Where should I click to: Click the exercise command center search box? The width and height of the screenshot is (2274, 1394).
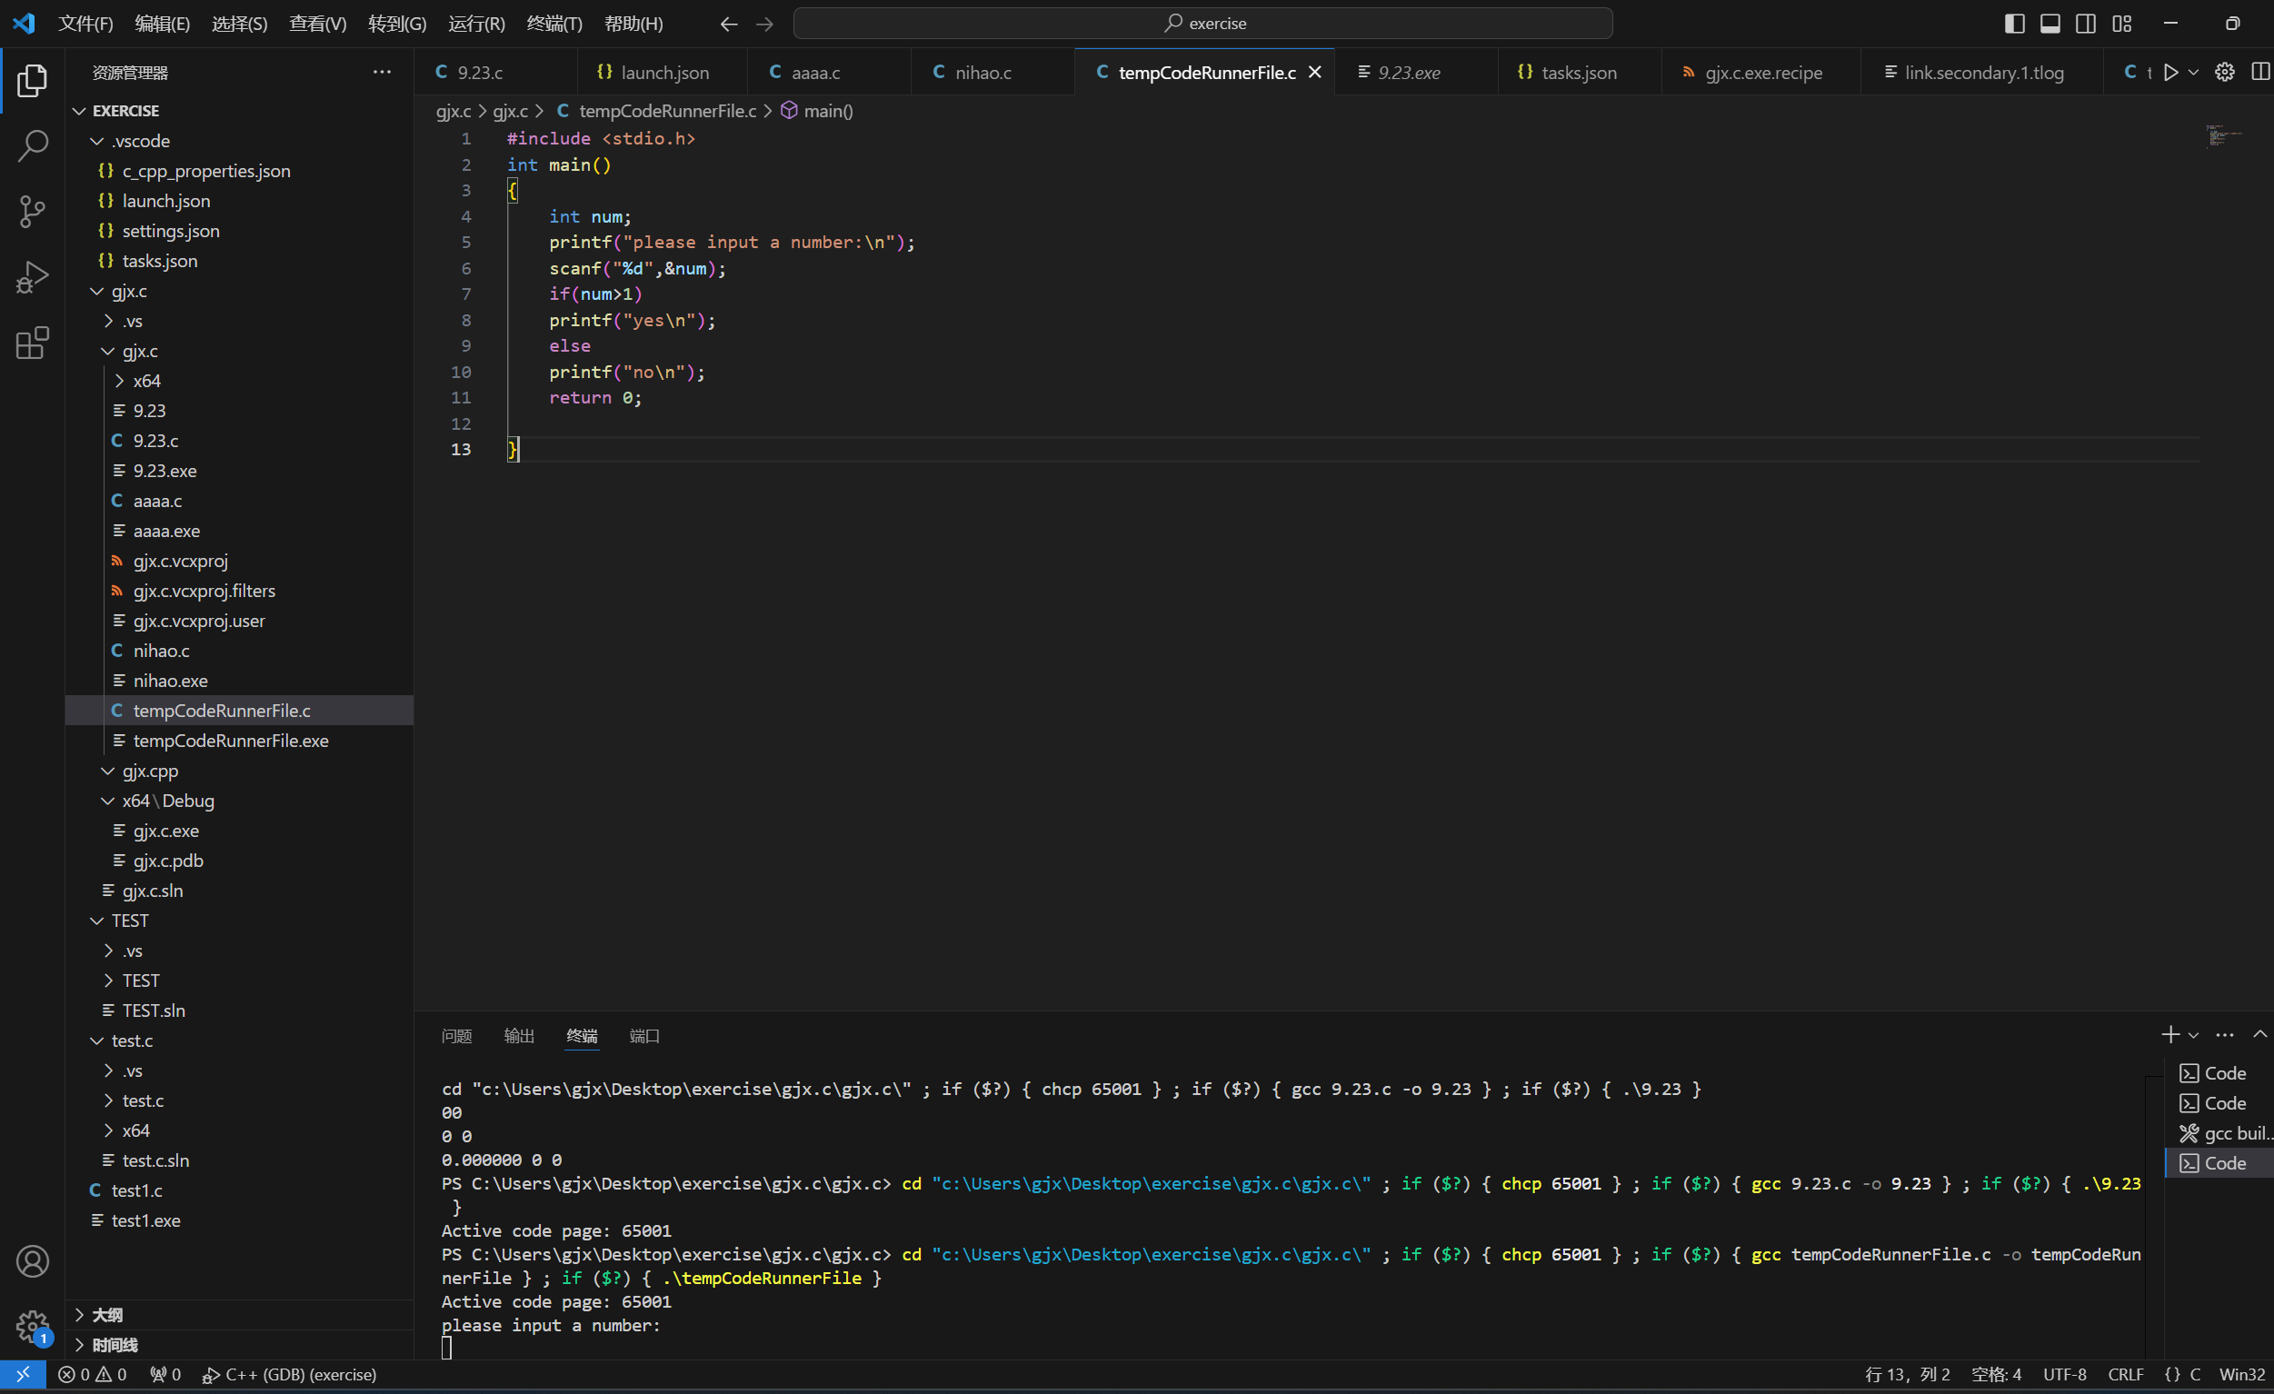pos(1202,23)
